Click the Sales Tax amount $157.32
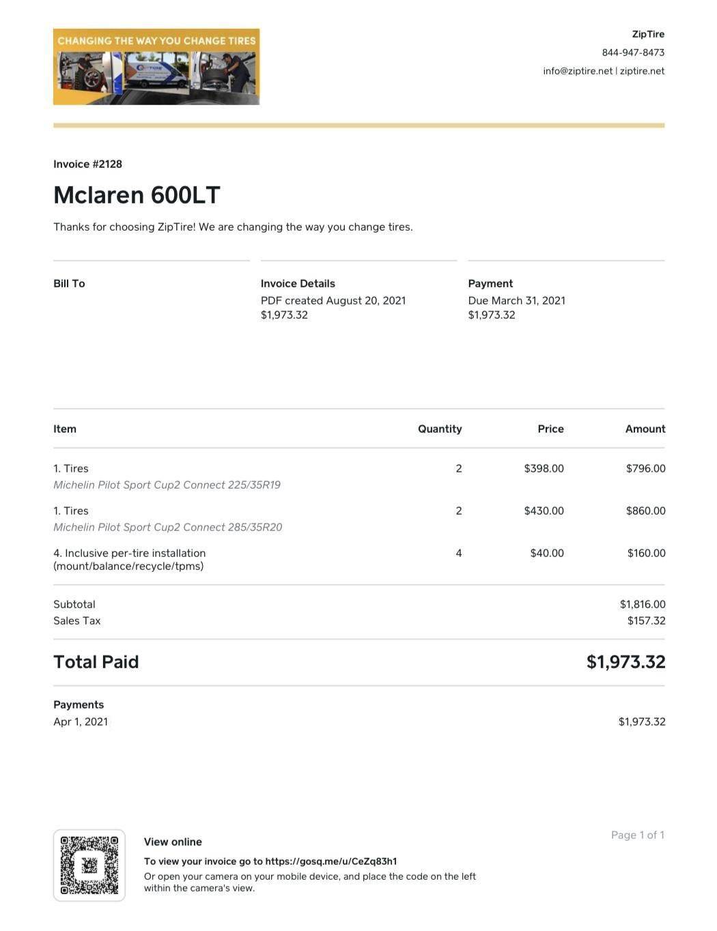Screen dimensions: 717x931 (646, 620)
